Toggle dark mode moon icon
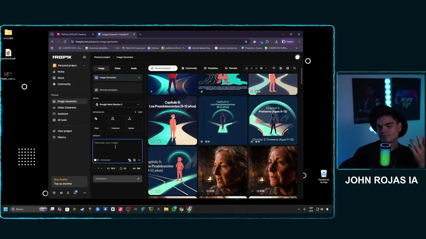426x239 pixels. pyautogui.click(x=68, y=193)
